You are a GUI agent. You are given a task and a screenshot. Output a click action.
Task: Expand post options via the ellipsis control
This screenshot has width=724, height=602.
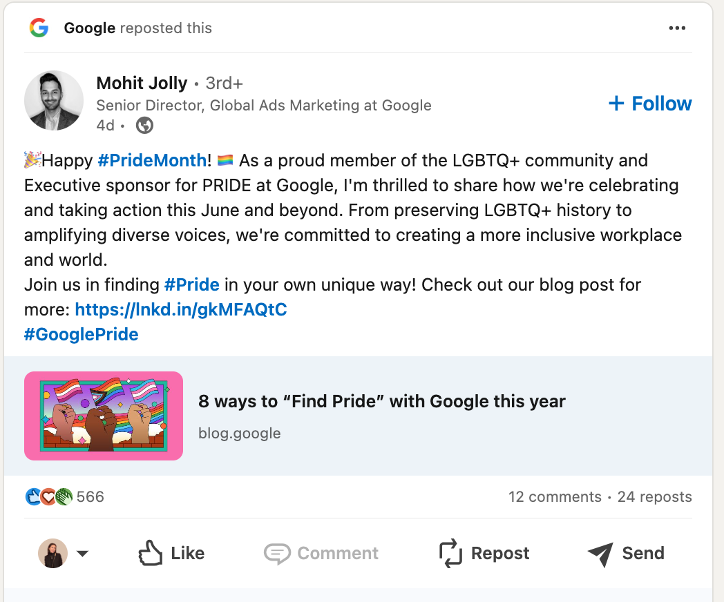(x=678, y=28)
